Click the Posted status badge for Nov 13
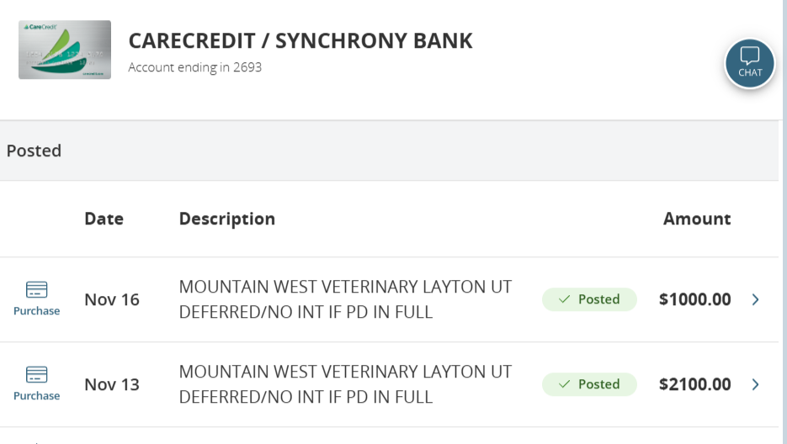The width and height of the screenshot is (787, 444). [589, 384]
